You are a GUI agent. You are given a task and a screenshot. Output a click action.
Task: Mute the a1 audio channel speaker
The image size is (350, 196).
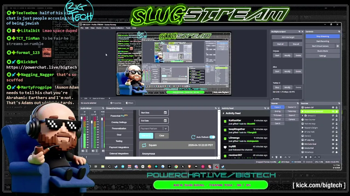click(83, 151)
